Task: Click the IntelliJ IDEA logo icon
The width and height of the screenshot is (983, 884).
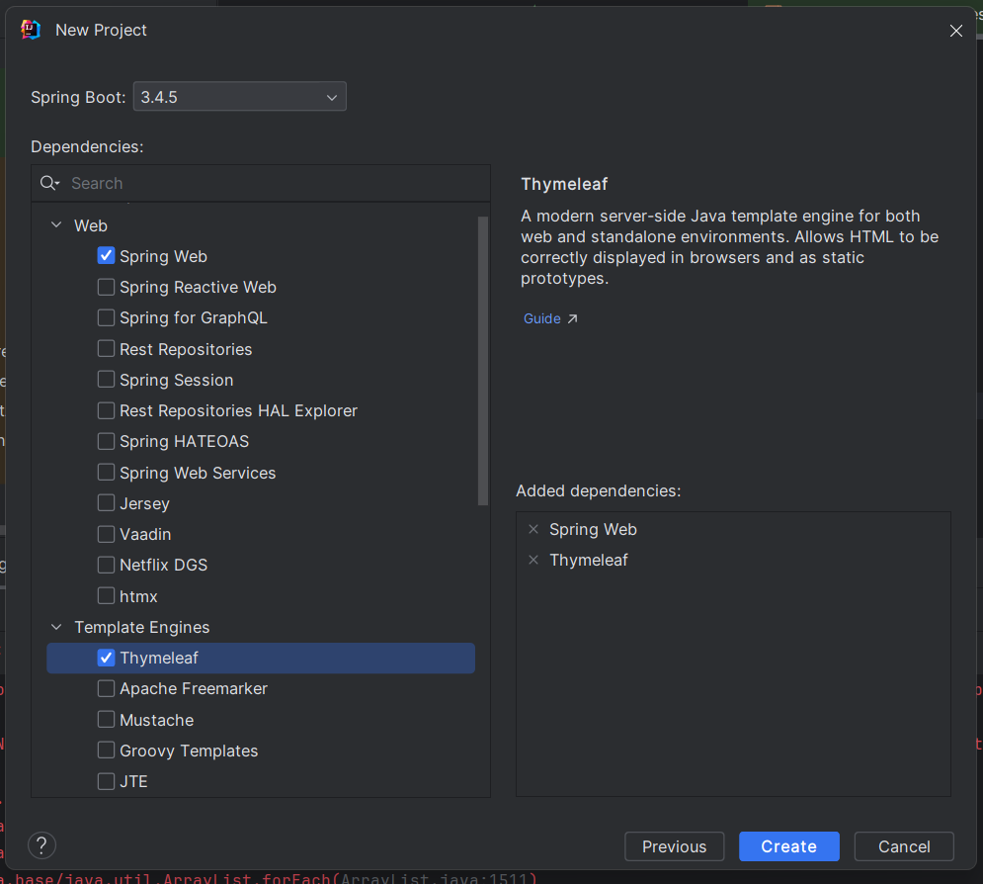Action: 30,30
